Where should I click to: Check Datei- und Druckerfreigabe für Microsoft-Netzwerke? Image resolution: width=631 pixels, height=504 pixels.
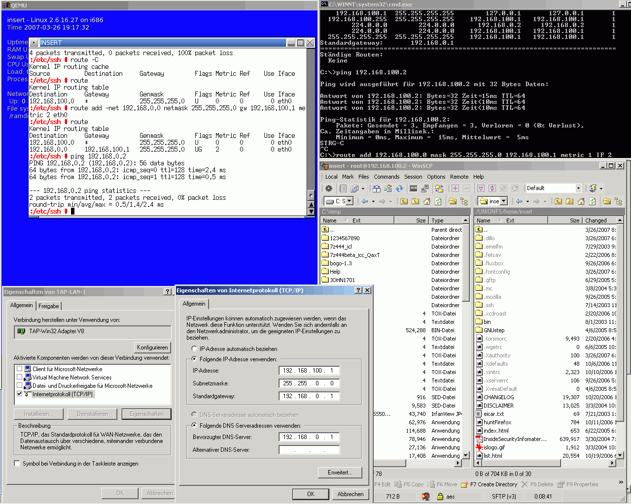point(20,385)
